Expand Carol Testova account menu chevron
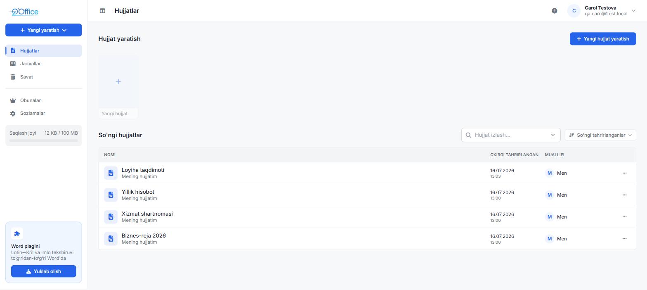 tap(634, 11)
